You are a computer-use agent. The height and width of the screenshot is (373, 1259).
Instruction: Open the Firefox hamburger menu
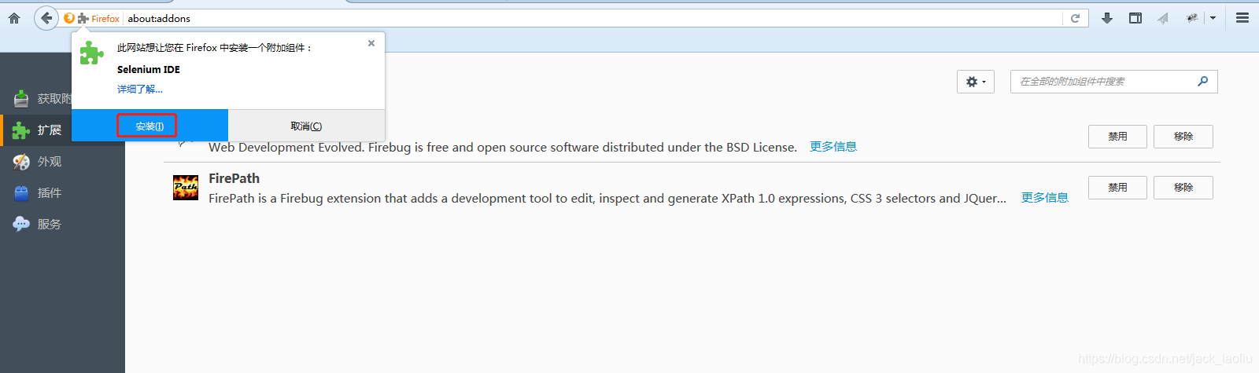(1242, 18)
